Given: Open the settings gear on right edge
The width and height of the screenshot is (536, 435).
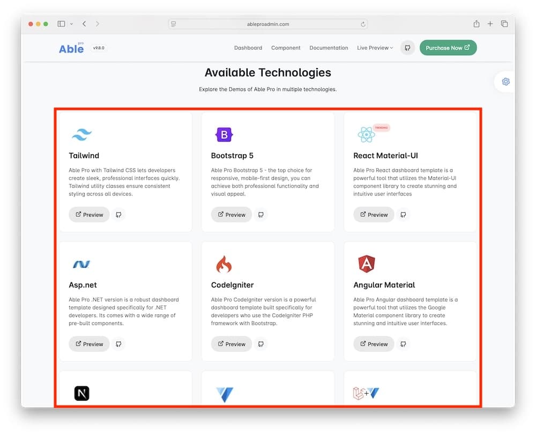Looking at the screenshot, I should [x=505, y=82].
